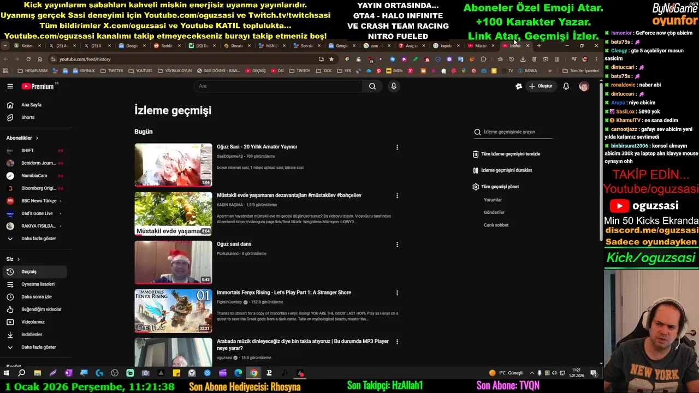Open Daha sonra izle

point(34,297)
